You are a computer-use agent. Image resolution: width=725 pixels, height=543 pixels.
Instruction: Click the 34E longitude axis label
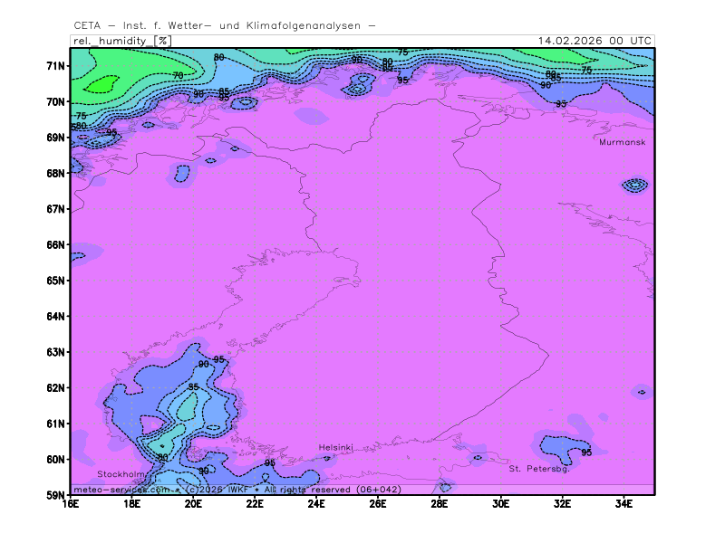[x=623, y=504]
